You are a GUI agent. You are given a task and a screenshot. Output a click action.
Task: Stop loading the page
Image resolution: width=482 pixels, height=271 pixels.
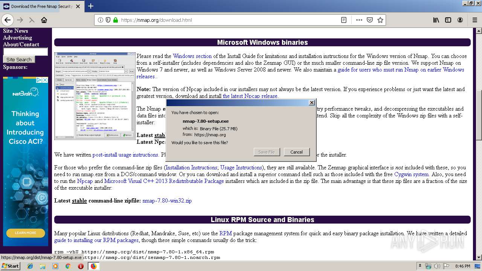click(x=32, y=20)
